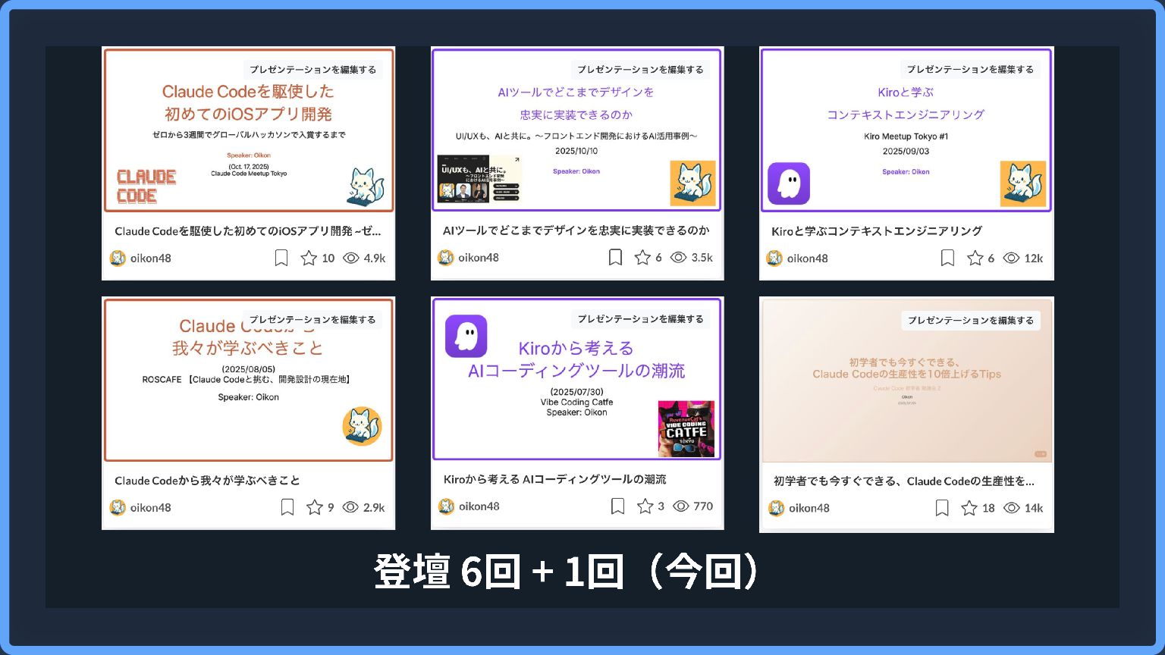Star the AIツールでどこまでデザイン presentation
This screenshot has width=1165, height=655.
(x=642, y=258)
